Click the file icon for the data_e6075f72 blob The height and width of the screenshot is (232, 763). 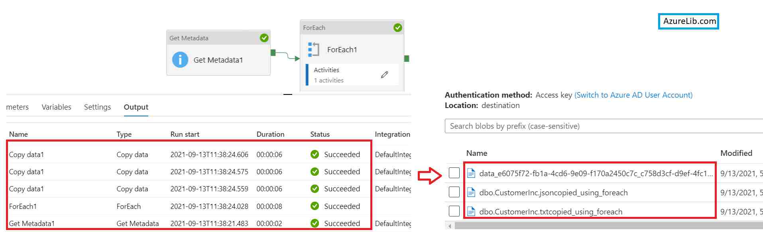[x=471, y=173]
